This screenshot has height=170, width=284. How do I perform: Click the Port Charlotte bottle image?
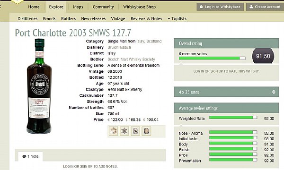point(39,86)
